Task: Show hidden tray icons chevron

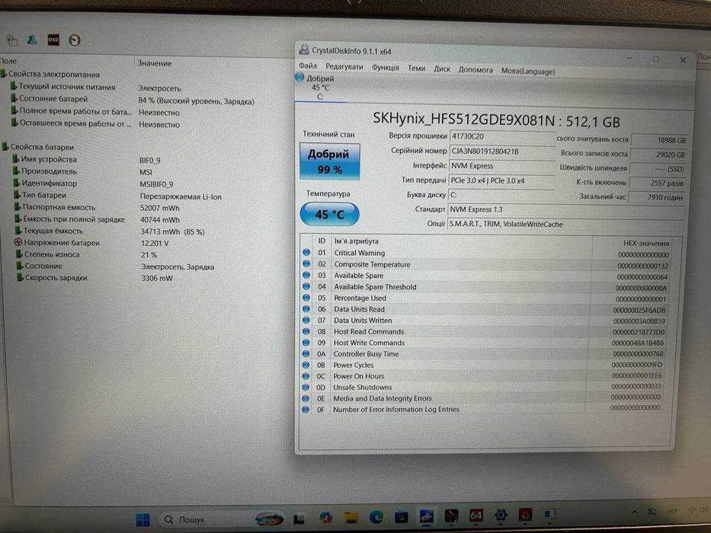Action: 634,512
